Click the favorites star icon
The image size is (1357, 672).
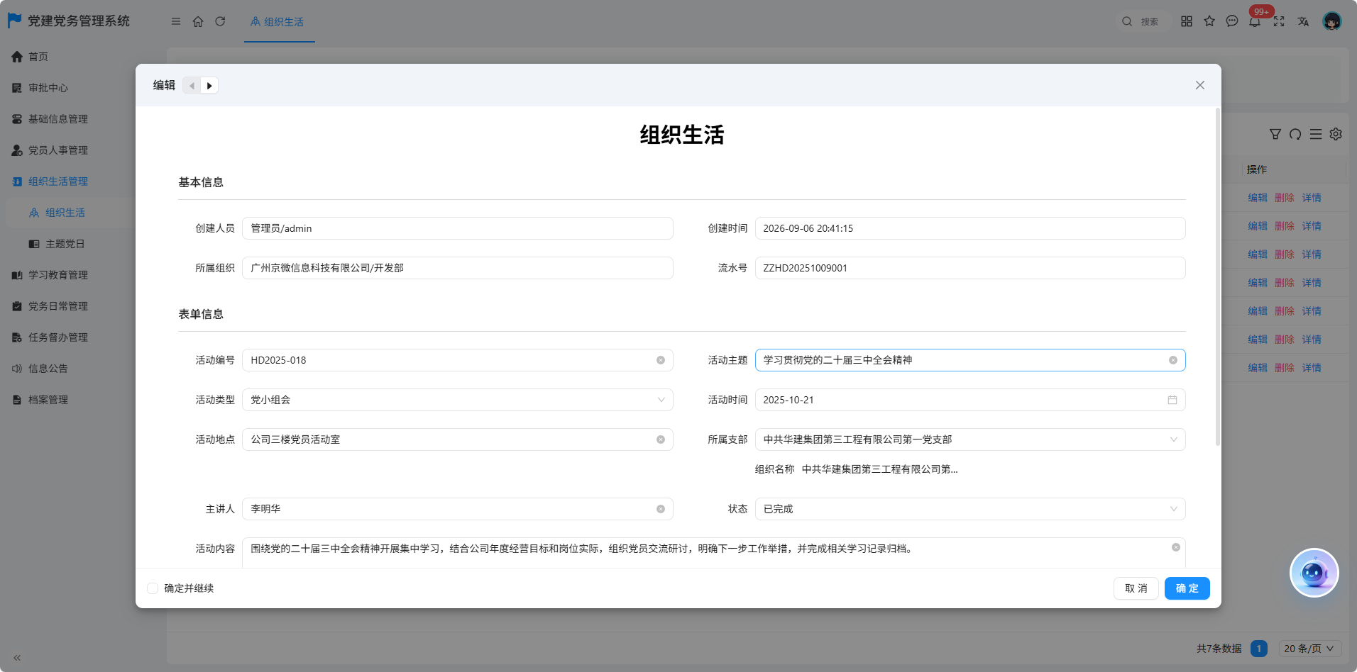click(x=1209, y=21)
